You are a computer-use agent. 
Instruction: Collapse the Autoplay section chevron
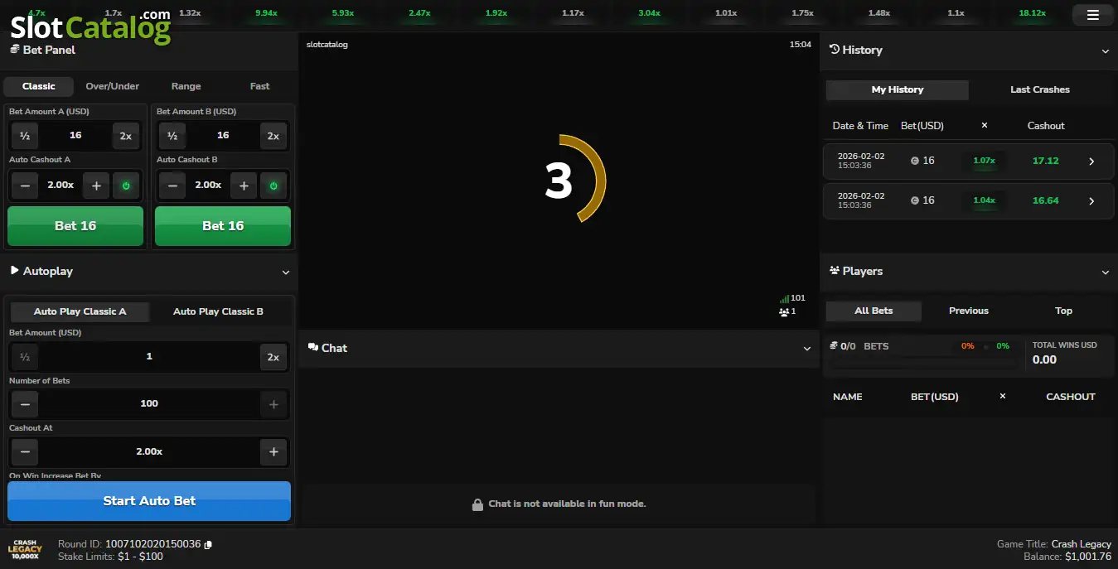[x=286, y=272]
